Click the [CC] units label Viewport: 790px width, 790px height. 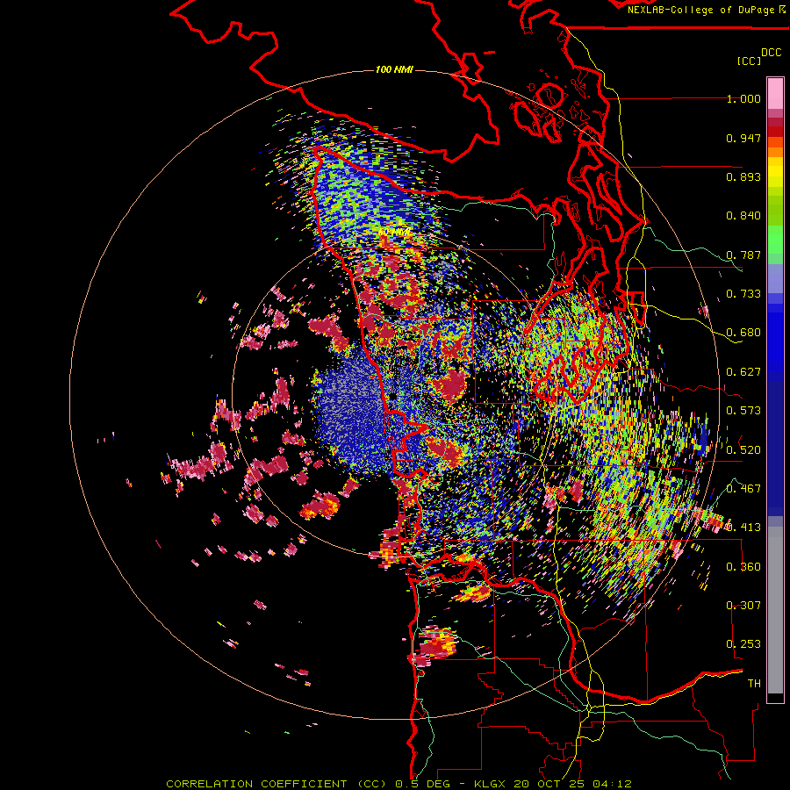749,61
